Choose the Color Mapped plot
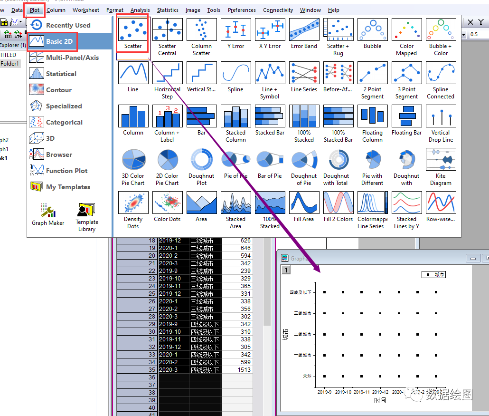 (x=407, y=37)
